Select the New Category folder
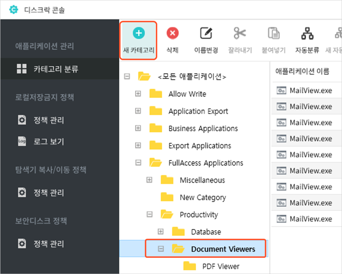Screen dimensions: 342x274 click(203, 197)
